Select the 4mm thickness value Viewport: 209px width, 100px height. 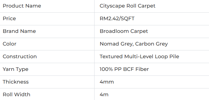[x=107, y=82]
